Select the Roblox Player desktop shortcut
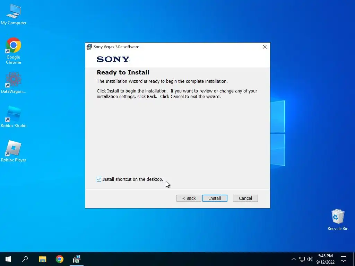This screenshot has height=266, width=355. tap(14, 151)
